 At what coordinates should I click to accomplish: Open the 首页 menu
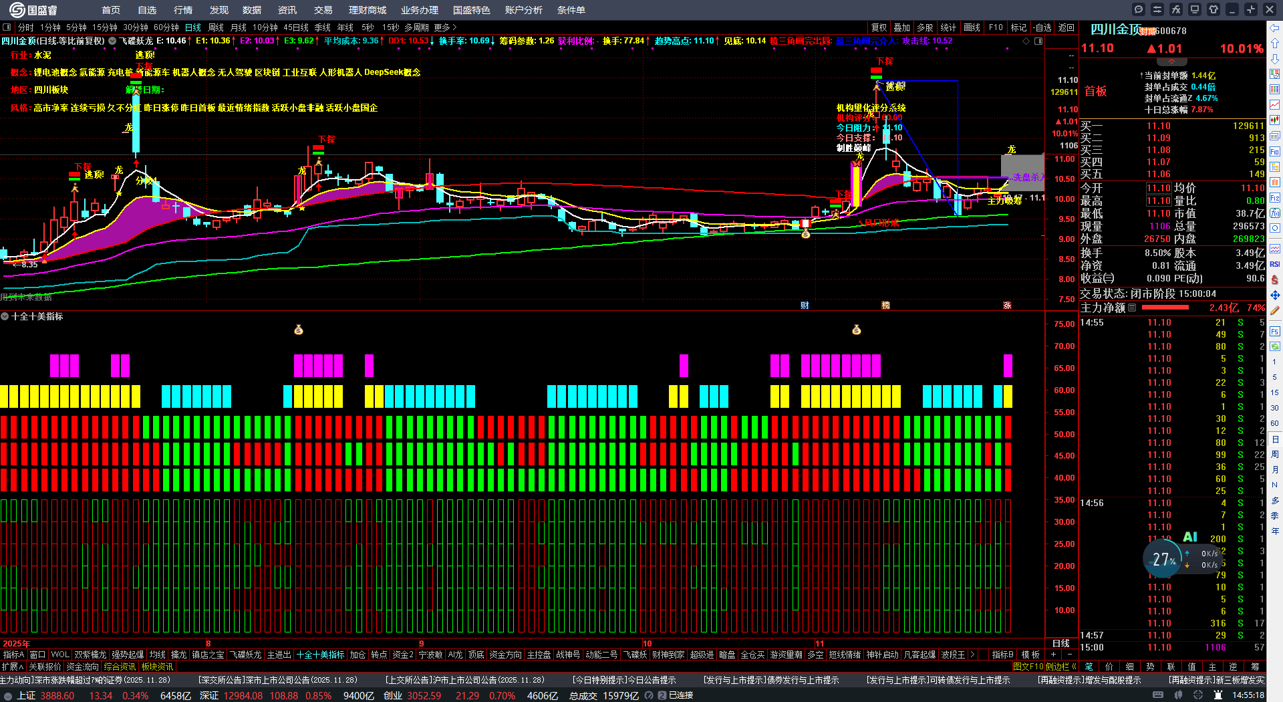pos(111,10)
